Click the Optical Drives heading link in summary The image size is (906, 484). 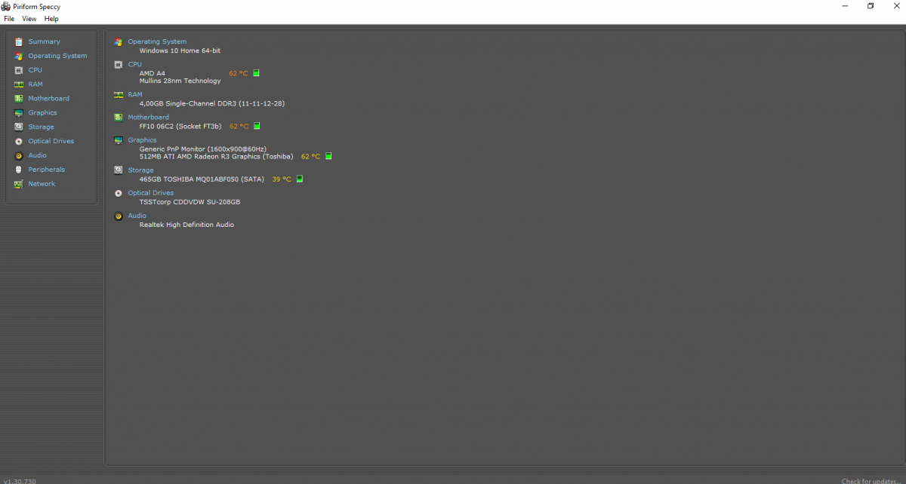coord(150,193)
